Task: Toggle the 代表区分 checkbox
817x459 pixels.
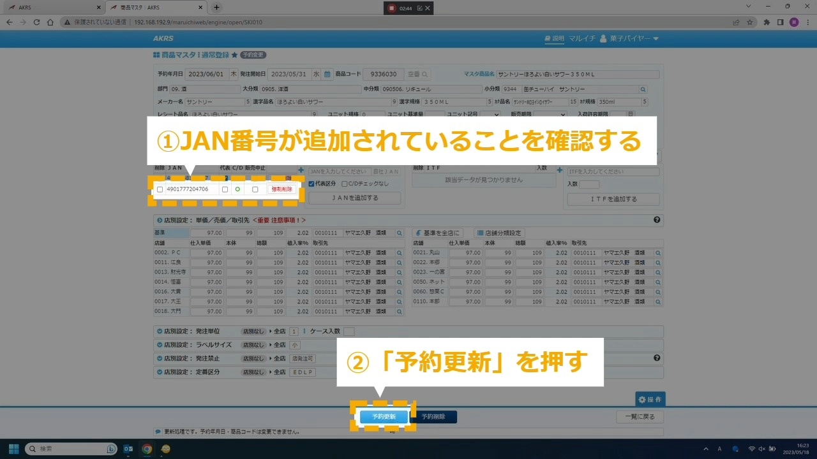Action: point(311,184)
